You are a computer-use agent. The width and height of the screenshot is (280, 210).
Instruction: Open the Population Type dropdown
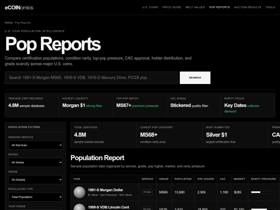click(35, 197)
